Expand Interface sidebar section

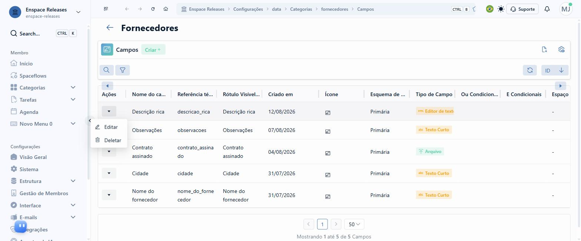click(73, 205)
